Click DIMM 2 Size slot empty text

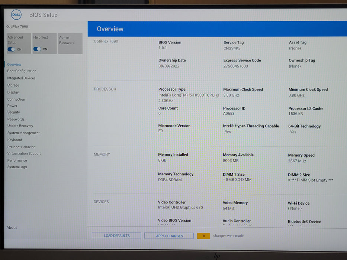(x=311, y=180)
